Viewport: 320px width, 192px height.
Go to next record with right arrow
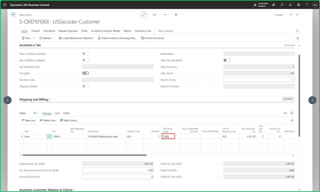[x=312, y=100]
